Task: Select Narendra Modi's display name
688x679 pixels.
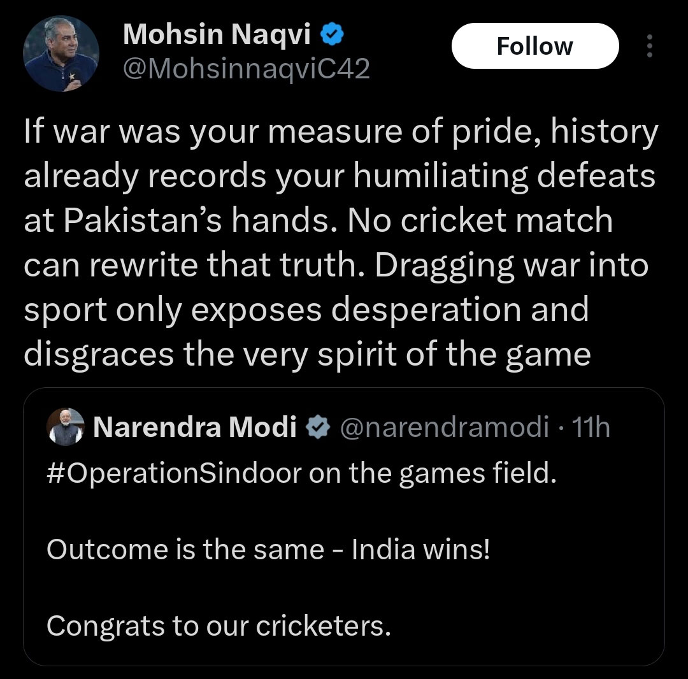Action: [x=196, y=427]
